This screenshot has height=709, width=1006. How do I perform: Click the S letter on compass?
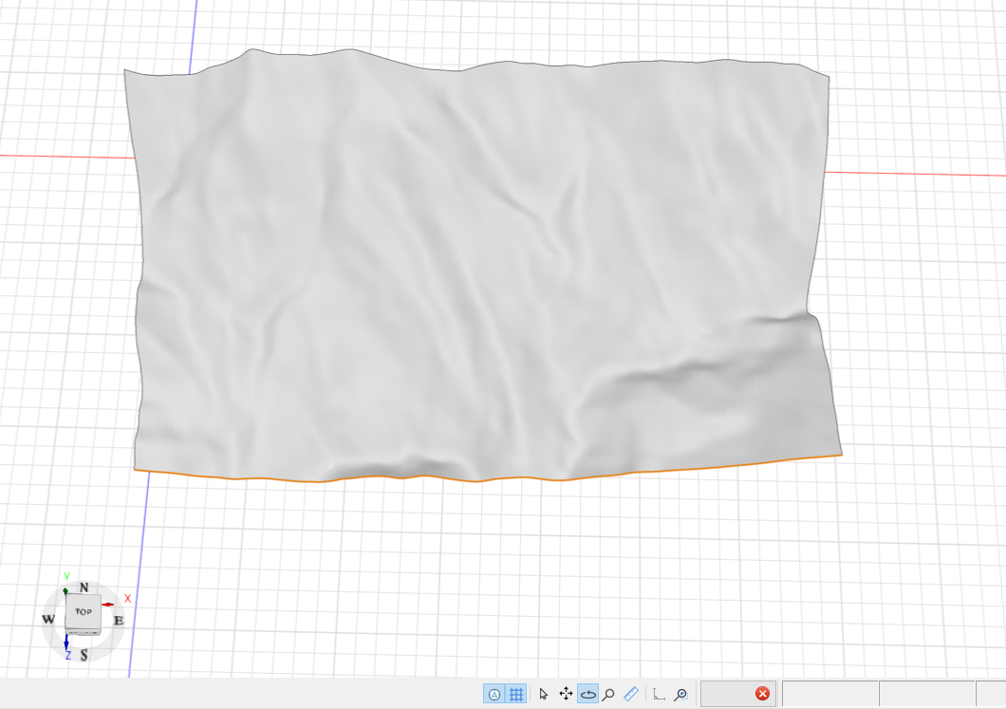click(84, 655)
